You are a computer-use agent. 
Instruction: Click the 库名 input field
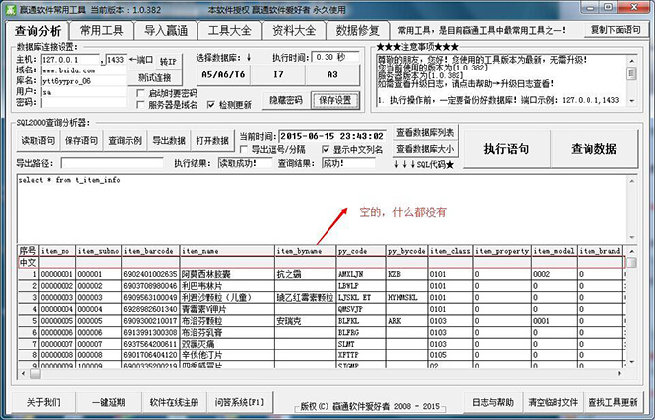tap(83, 81)
